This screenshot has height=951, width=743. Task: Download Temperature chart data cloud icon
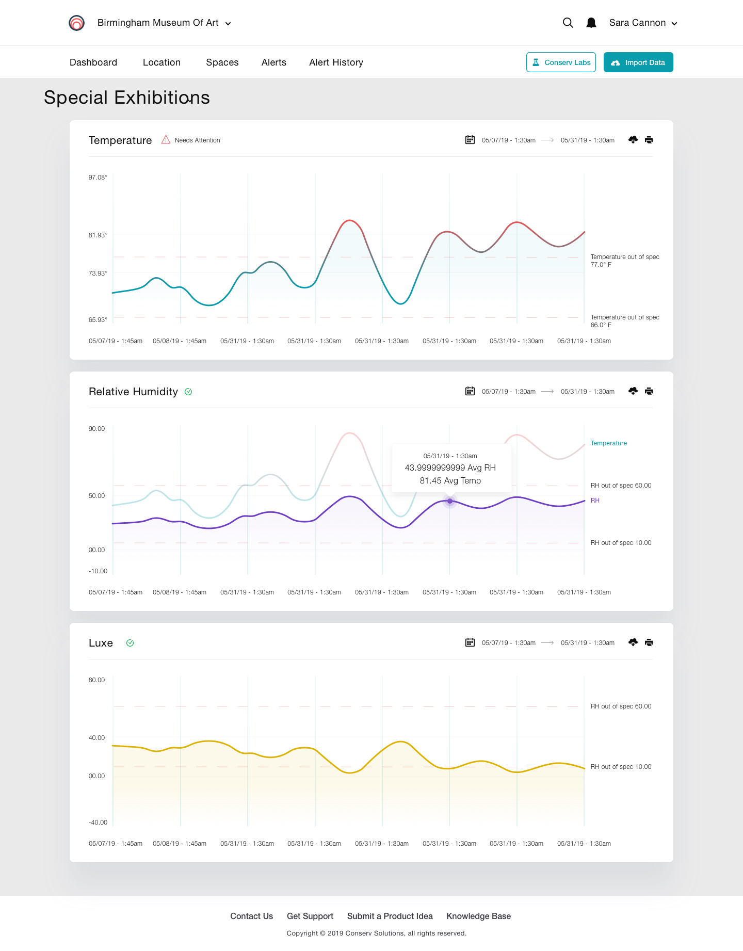(633, 140)
